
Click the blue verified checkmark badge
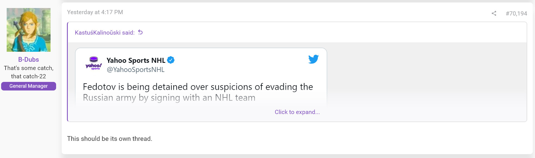pyautogui.click(x=171, y=60)
